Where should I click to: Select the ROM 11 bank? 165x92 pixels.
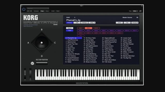coord(135,31)
